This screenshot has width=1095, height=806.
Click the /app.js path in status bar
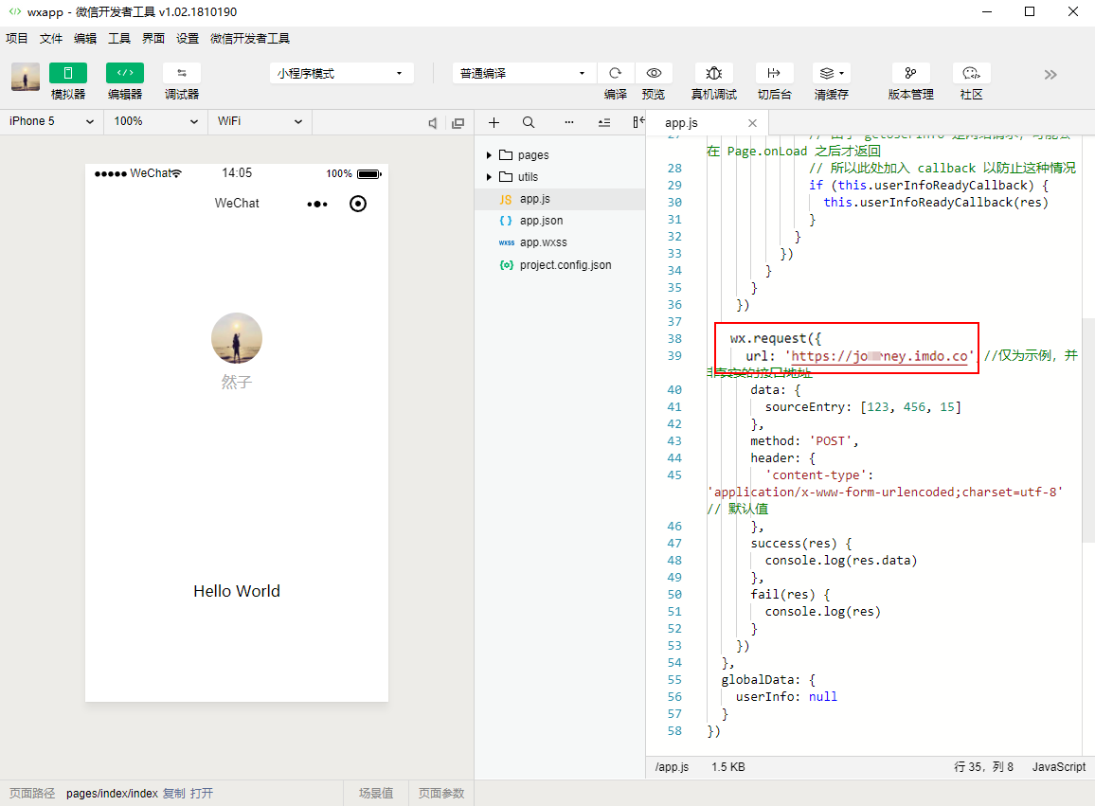pos(672,767)
